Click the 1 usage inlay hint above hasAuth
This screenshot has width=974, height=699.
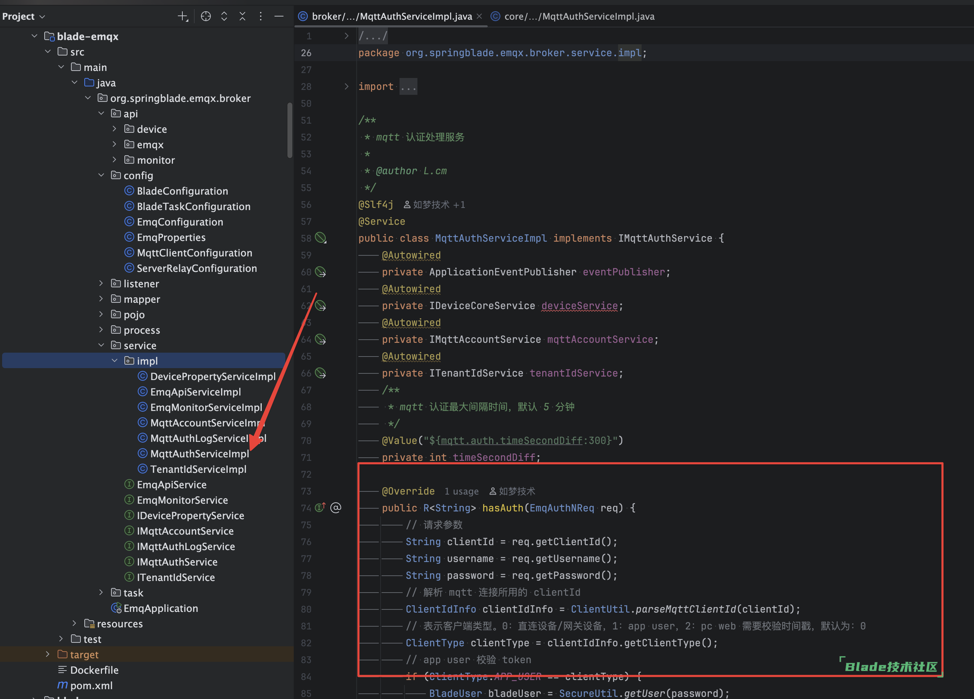pyautogui.click(x=461, y=491)
